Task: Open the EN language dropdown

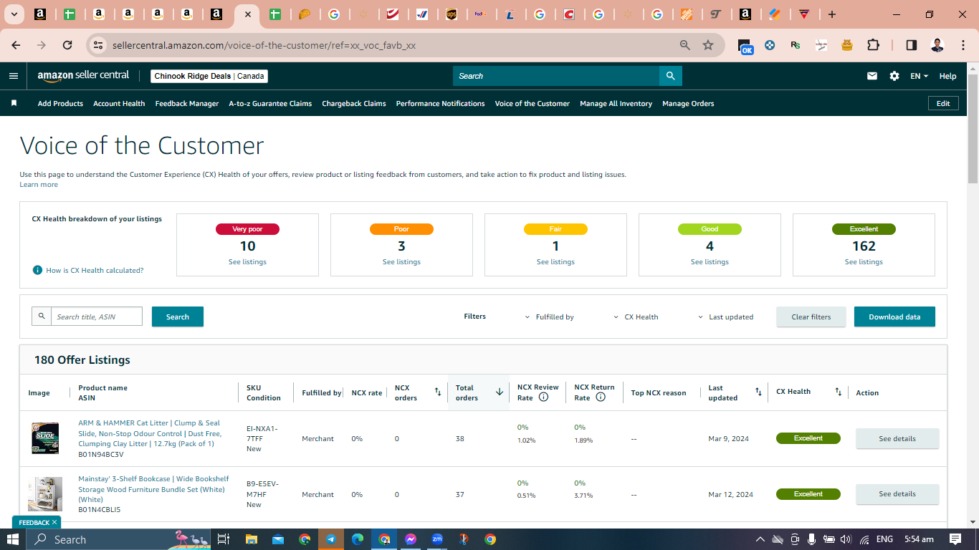Action: coord(920,76)
